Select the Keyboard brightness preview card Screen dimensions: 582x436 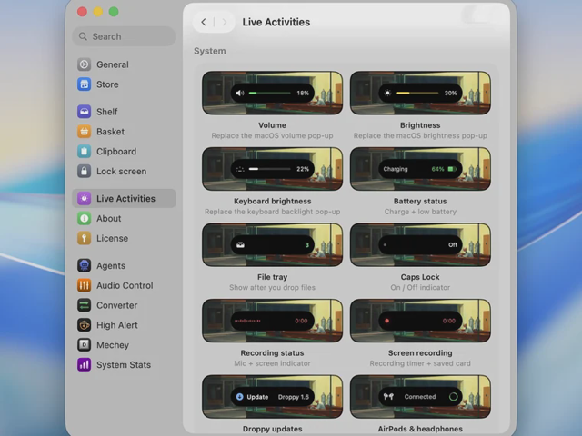tap(273, 169)
